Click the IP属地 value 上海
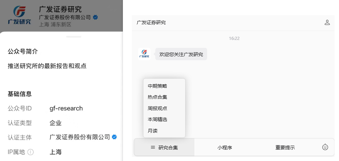 56,152
